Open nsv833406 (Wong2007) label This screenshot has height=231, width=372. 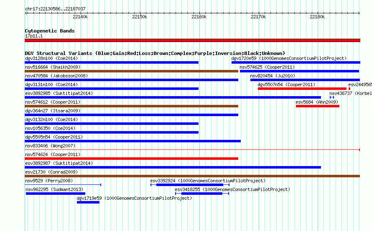coord(50,146)
